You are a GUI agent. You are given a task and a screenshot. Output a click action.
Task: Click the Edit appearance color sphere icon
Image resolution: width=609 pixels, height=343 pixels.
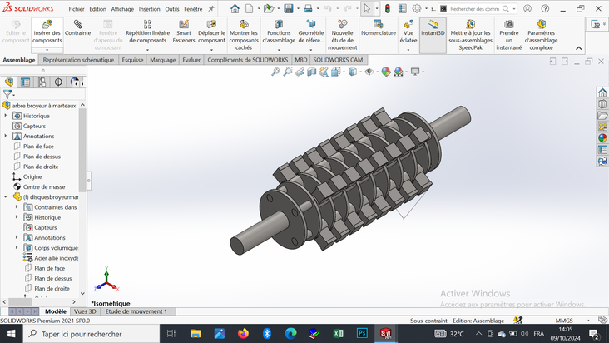coord(385,72)
